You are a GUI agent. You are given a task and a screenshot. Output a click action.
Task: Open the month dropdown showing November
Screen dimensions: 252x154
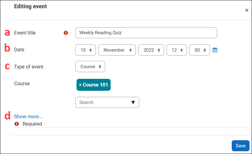point(117,50)
